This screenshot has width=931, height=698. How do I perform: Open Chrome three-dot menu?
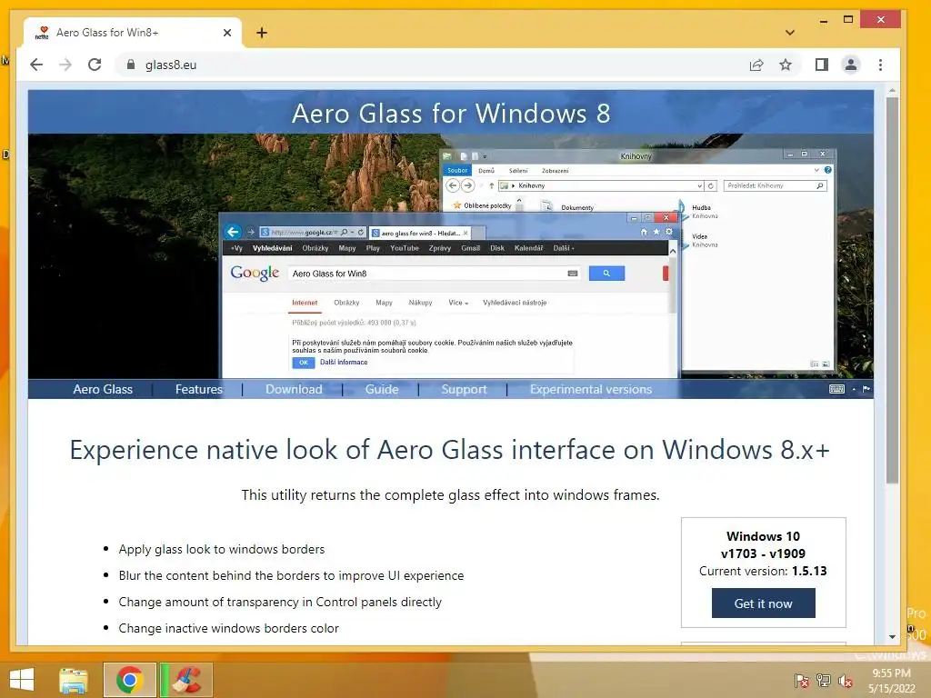880,65
